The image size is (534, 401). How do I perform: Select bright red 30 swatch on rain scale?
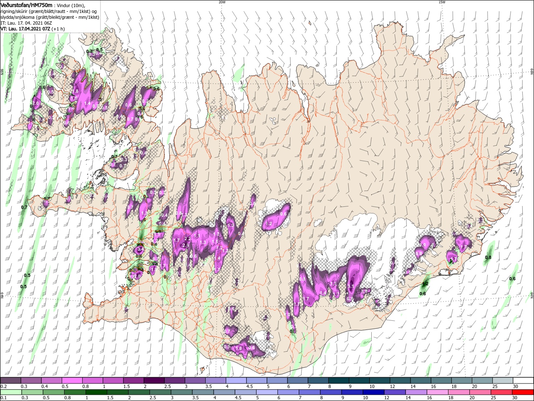(523, 392)
